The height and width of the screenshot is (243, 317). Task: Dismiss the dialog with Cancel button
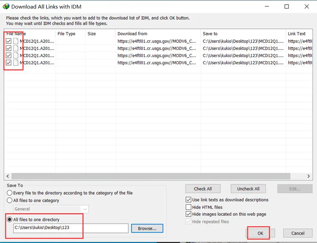pyautogui.click(x=298, y=233)
